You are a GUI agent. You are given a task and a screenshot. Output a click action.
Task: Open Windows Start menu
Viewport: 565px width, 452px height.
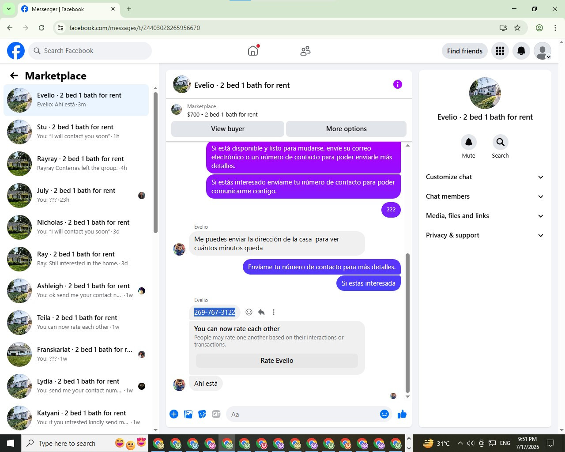(x=11, y=443)
